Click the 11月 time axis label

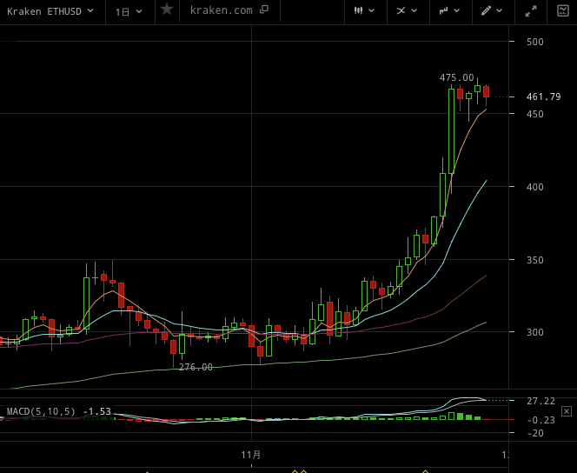click(x=251, y=455)
